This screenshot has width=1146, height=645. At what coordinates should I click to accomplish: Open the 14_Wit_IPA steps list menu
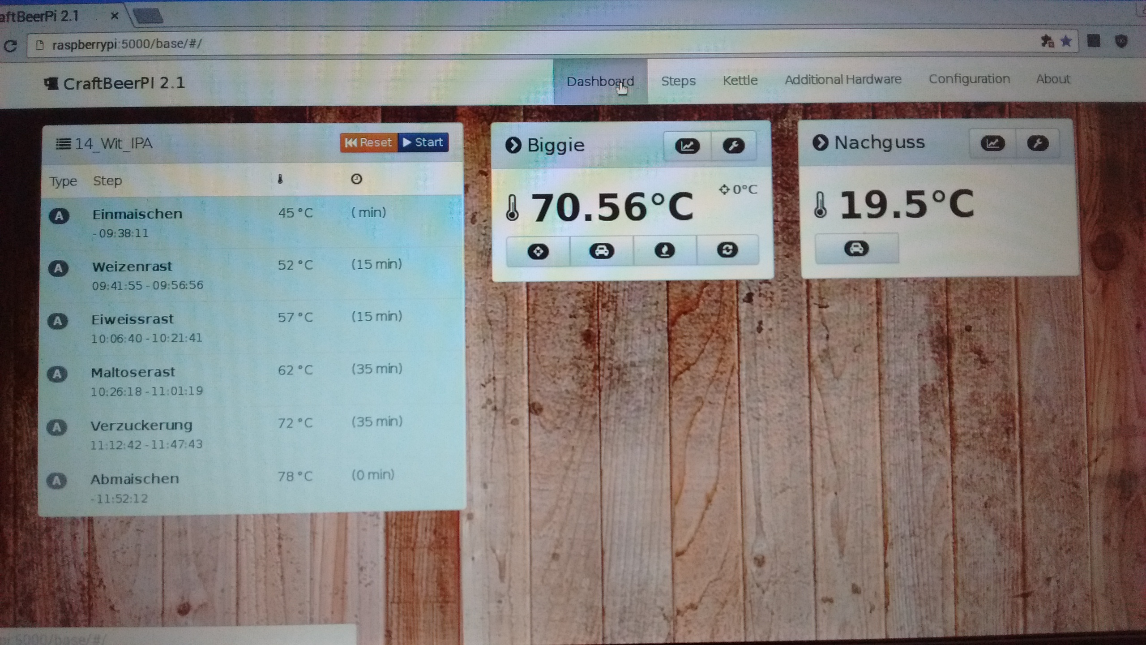pyautogui.click(x=63, y=144)
